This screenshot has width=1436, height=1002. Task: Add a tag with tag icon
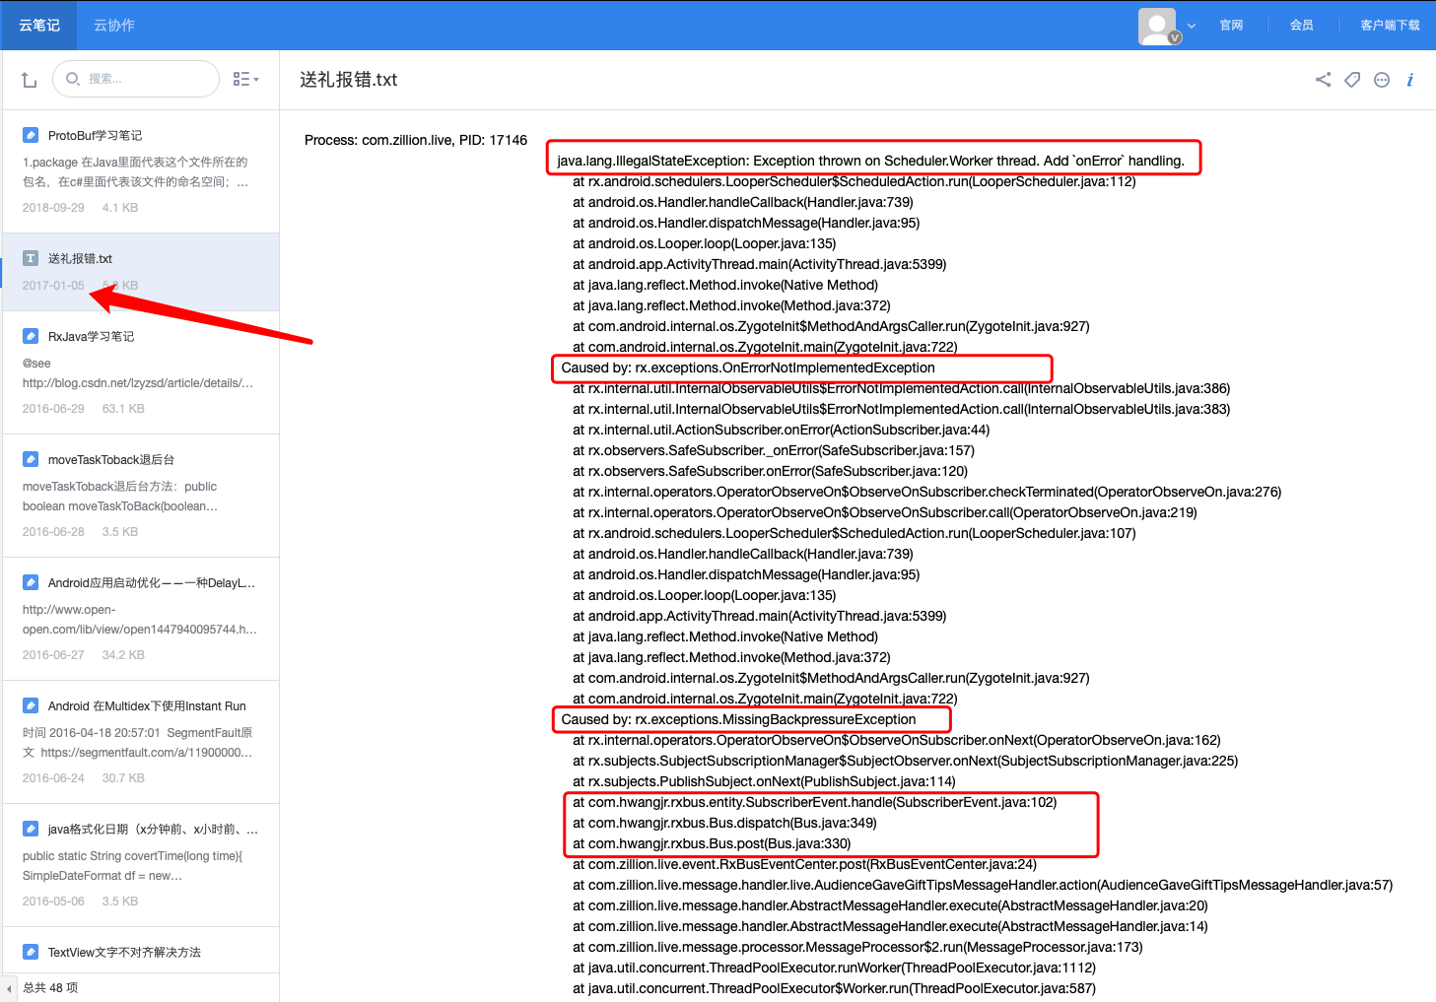click(x=1352, y=80)
